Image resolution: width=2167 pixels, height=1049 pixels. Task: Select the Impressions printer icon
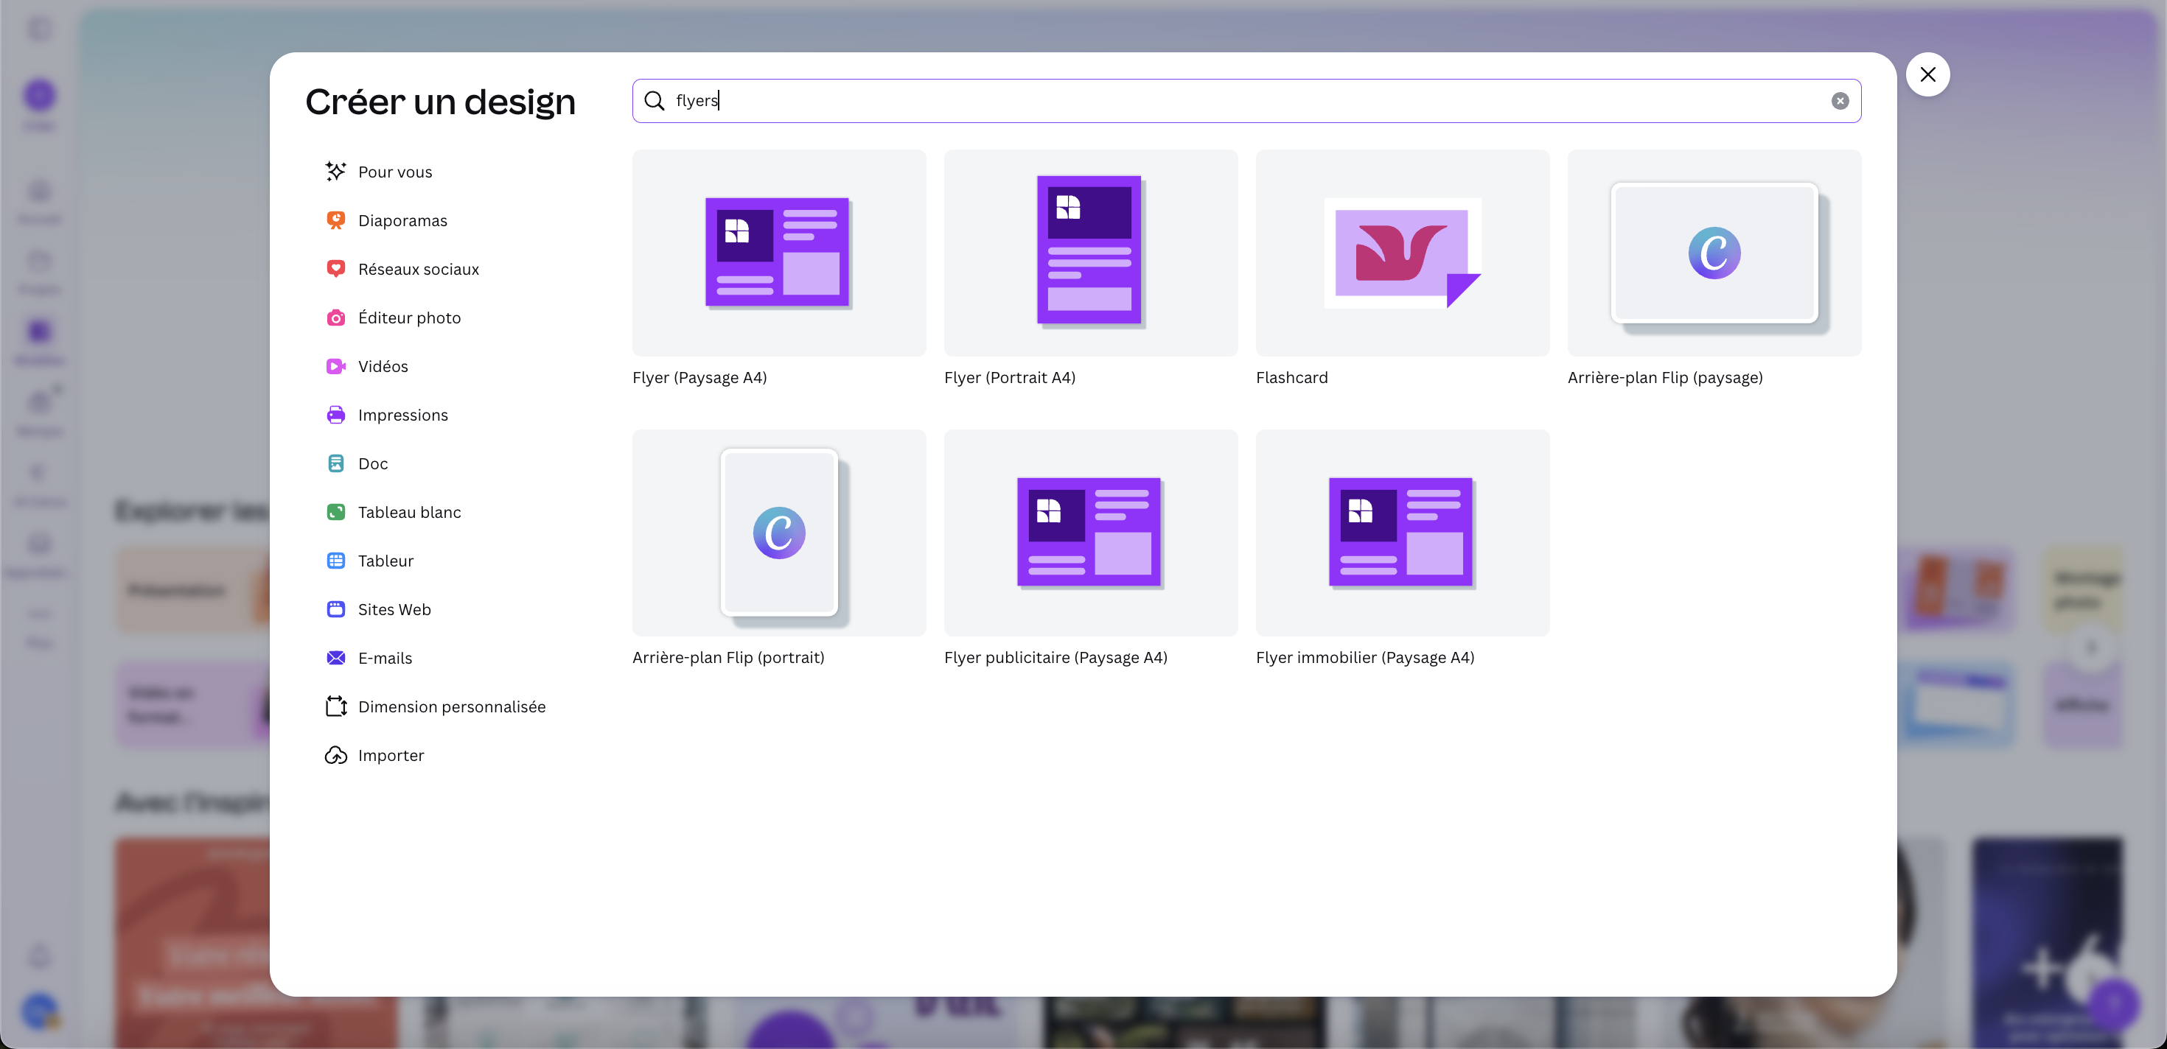point(335,415)
